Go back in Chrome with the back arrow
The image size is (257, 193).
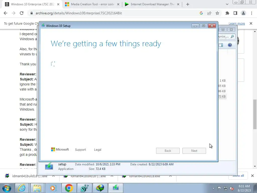pos(6,13)
